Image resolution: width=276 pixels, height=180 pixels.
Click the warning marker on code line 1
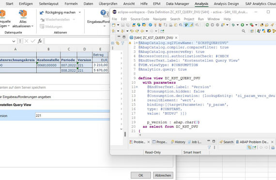point(130,43)
